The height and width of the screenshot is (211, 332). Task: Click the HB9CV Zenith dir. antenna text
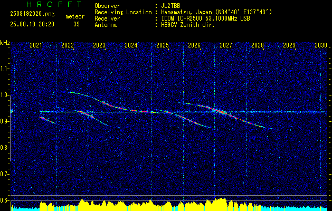188,25
